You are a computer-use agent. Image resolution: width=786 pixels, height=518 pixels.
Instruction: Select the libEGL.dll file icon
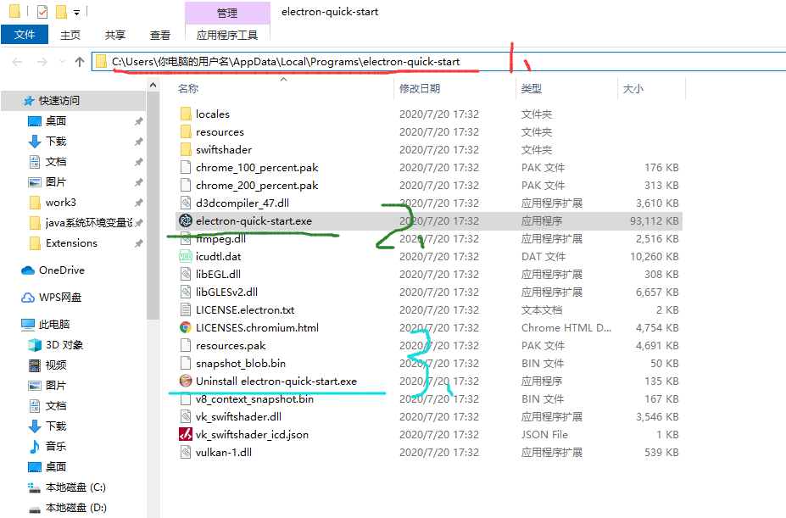pyautogui.click(x=186, y=275)
